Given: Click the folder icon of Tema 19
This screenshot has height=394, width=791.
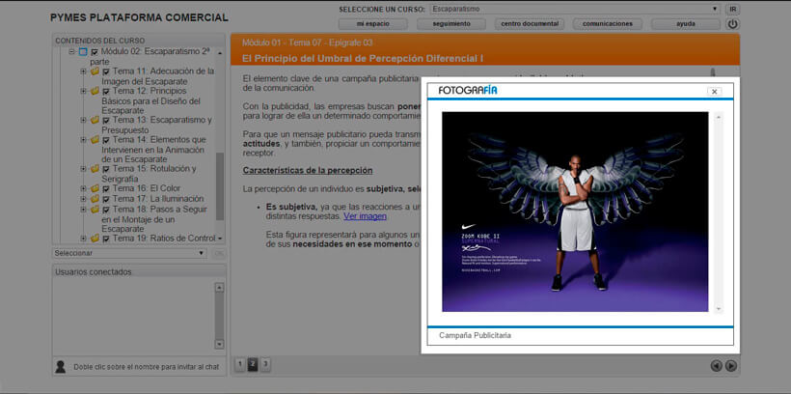Looking at the screenshot, I should pos(95,238).
